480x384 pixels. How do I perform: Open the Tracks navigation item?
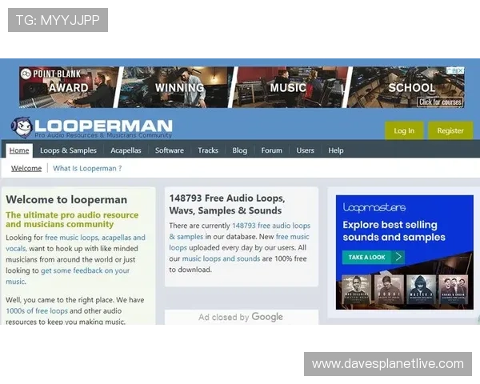click(208, 150)
